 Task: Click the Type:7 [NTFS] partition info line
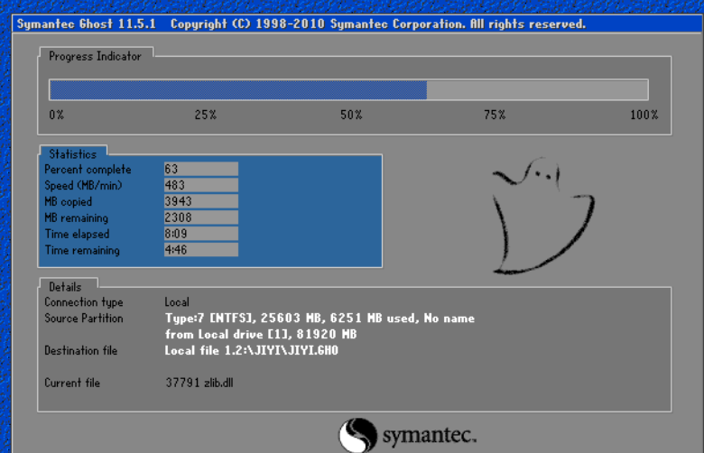pyautogui.click(x=320, y=319)
